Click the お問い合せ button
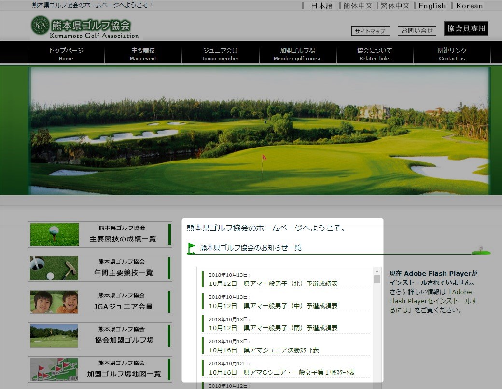The image size is (502, 389). 417,31
